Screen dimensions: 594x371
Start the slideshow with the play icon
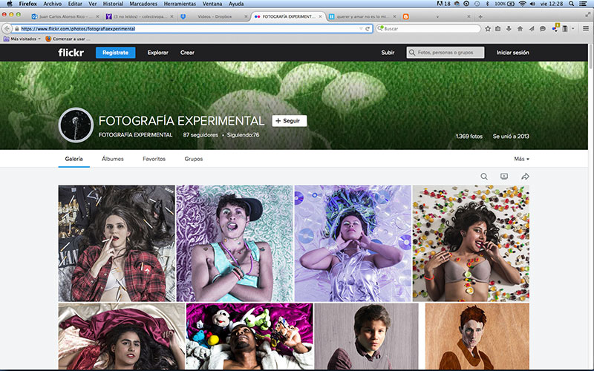[504, 177]
